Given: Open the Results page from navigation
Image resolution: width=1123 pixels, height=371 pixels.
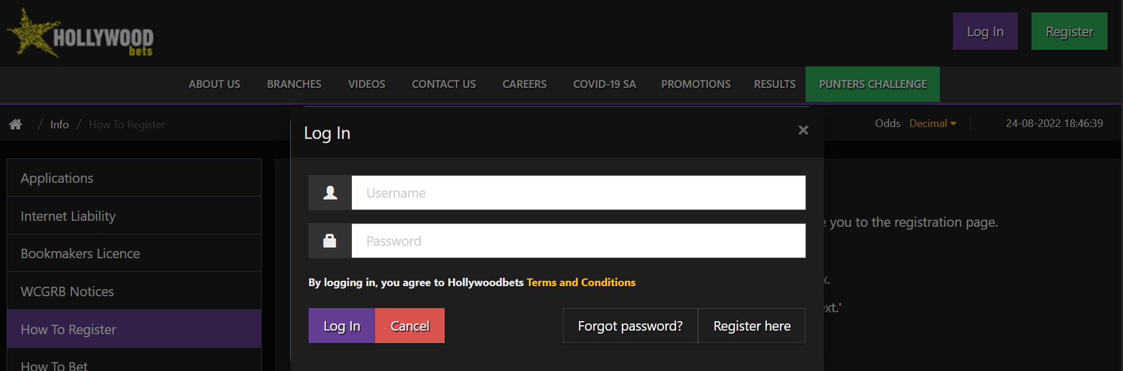Looking at the screenshot, I should (775, 84).
